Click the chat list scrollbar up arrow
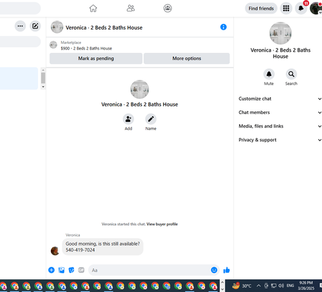This screenshot has height=292, width=322. (43, 70)
